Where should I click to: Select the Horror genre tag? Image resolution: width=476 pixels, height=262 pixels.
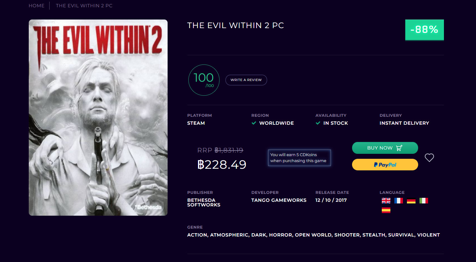click(x=281, y=235)
